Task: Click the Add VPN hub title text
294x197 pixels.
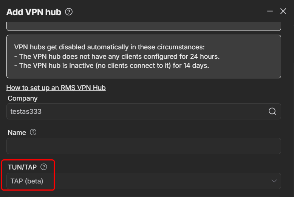Action: coord(34,12)
